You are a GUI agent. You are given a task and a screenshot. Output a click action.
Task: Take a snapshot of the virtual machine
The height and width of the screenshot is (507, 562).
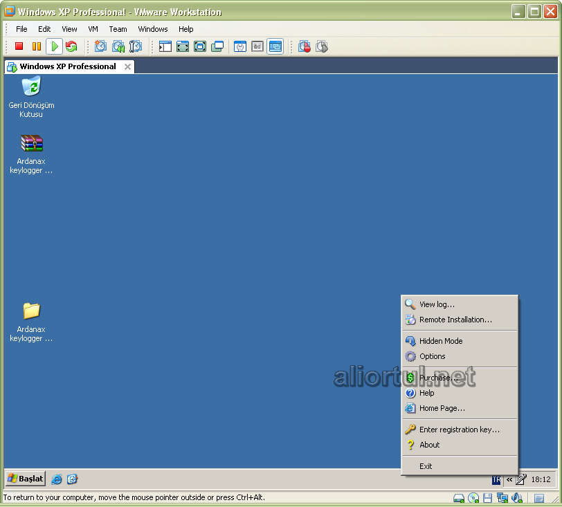[x=100, y=46]
